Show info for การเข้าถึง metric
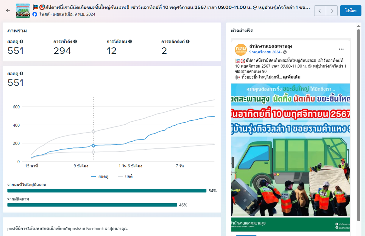365x236 pixels. coord(75,41)
